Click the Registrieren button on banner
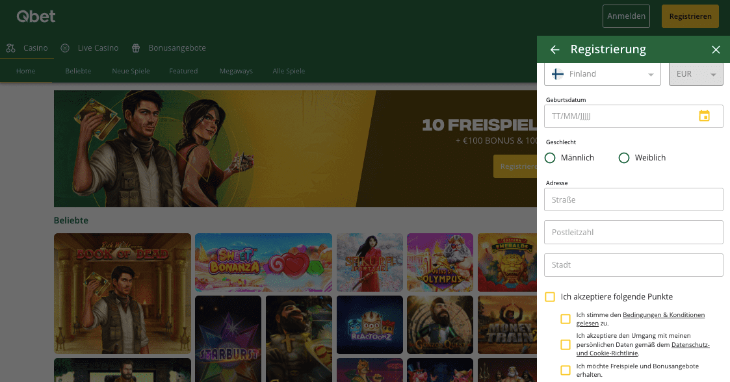 pos(515,166)
